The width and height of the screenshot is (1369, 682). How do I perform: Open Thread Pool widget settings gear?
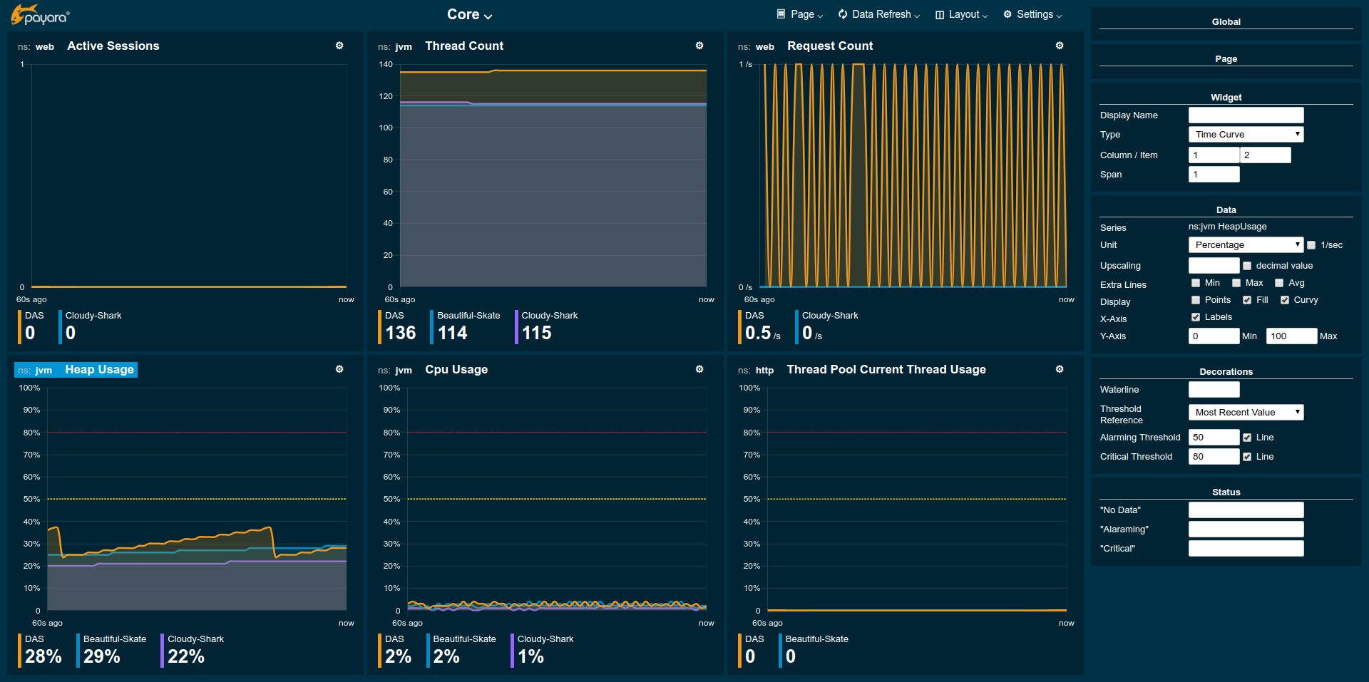[x=1060, y=369]
